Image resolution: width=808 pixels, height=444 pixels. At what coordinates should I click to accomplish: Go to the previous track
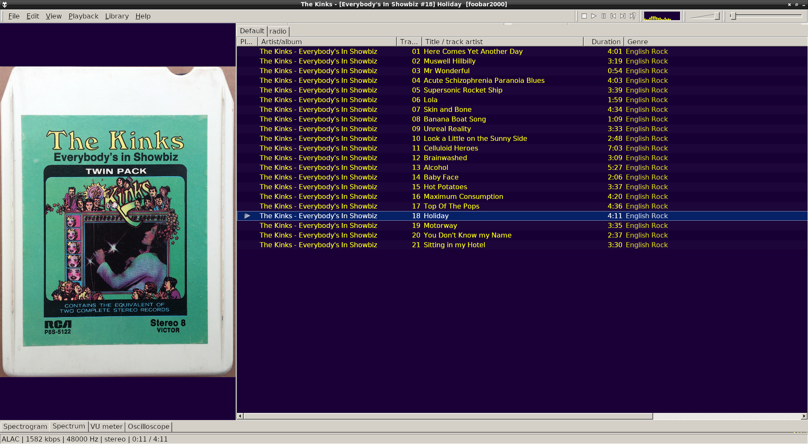click(x=613, y=16)
